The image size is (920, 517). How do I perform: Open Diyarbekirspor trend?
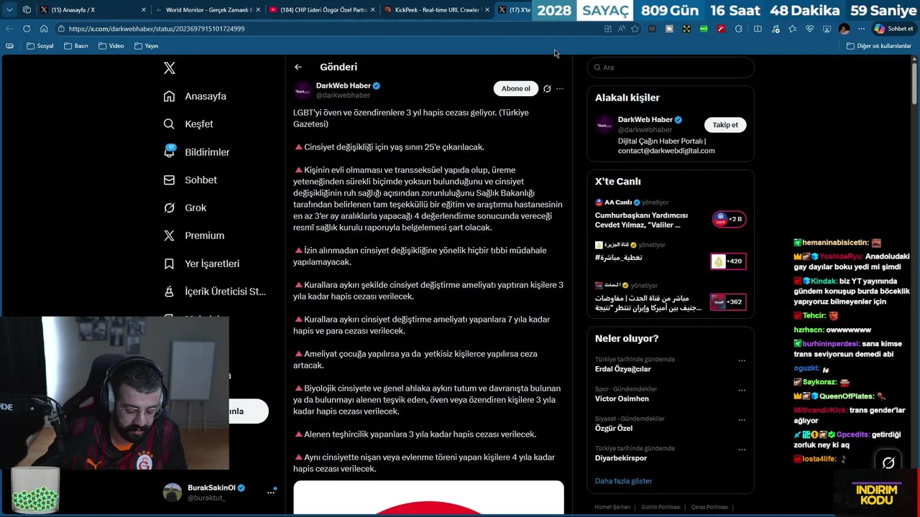coord(621,458)
